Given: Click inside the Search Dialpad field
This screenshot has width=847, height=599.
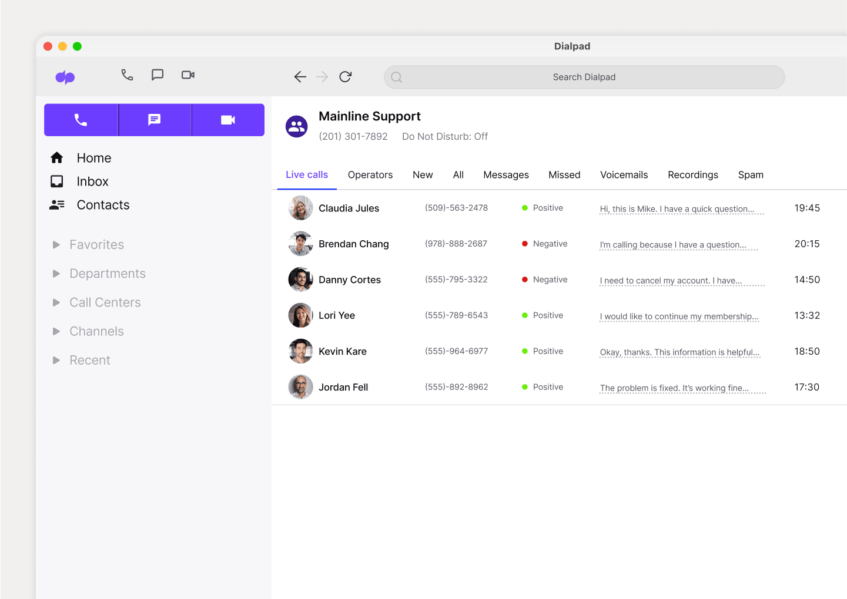Looking at the screenshot, I should tap(584, 77).
